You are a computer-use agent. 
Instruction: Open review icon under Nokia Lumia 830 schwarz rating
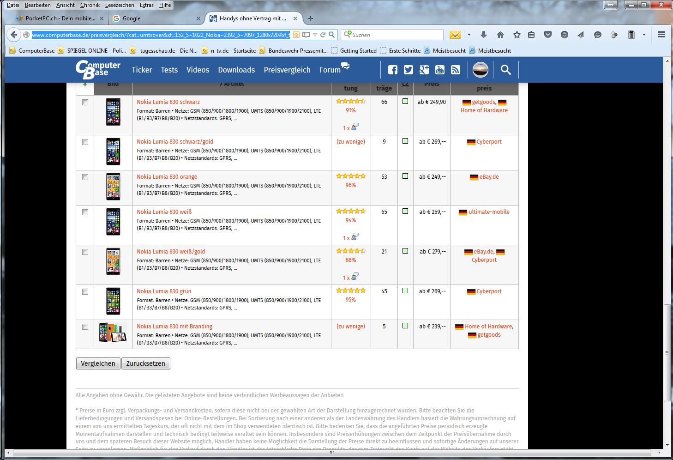[x=355, y=127]
